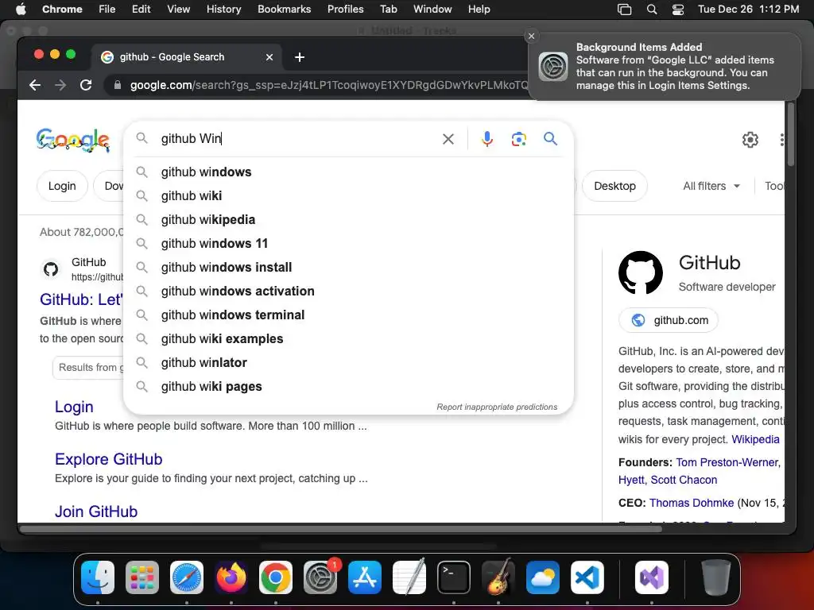Reload the page in Chrome
The image size is (814, 610).
pyautogui.click(x=86, y=85)
